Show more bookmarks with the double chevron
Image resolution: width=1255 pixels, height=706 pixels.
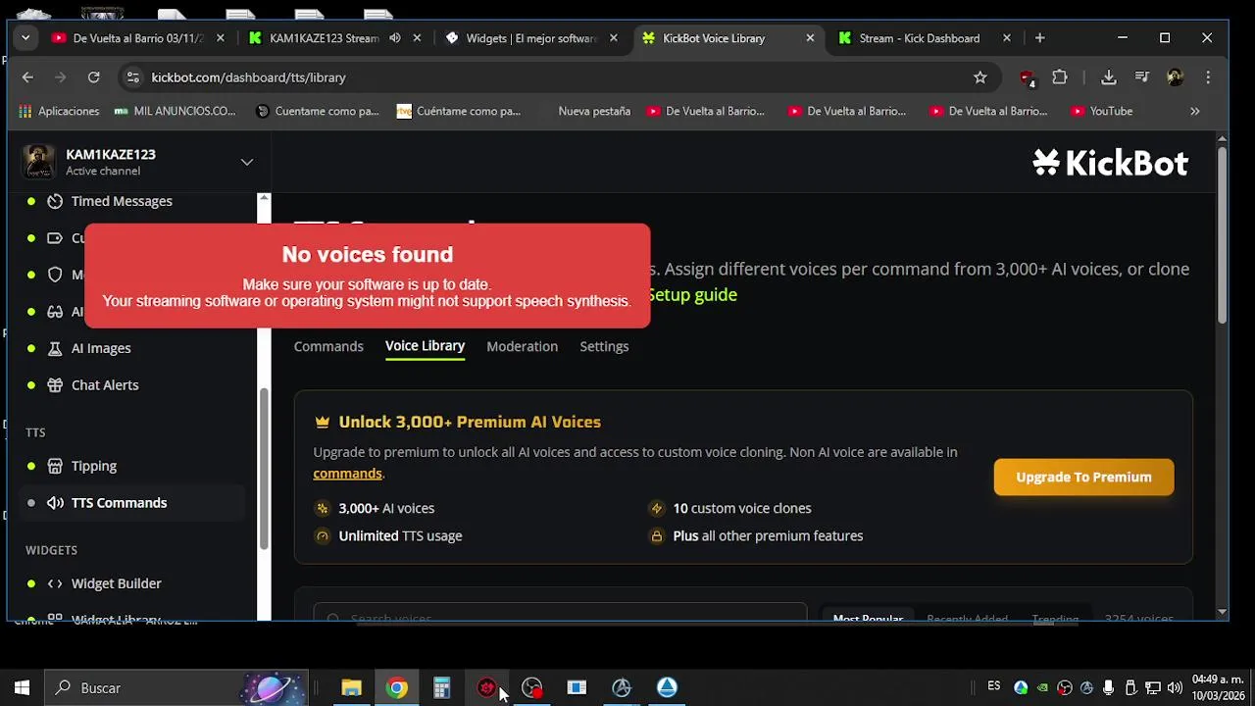click(x=1194, y=112)
